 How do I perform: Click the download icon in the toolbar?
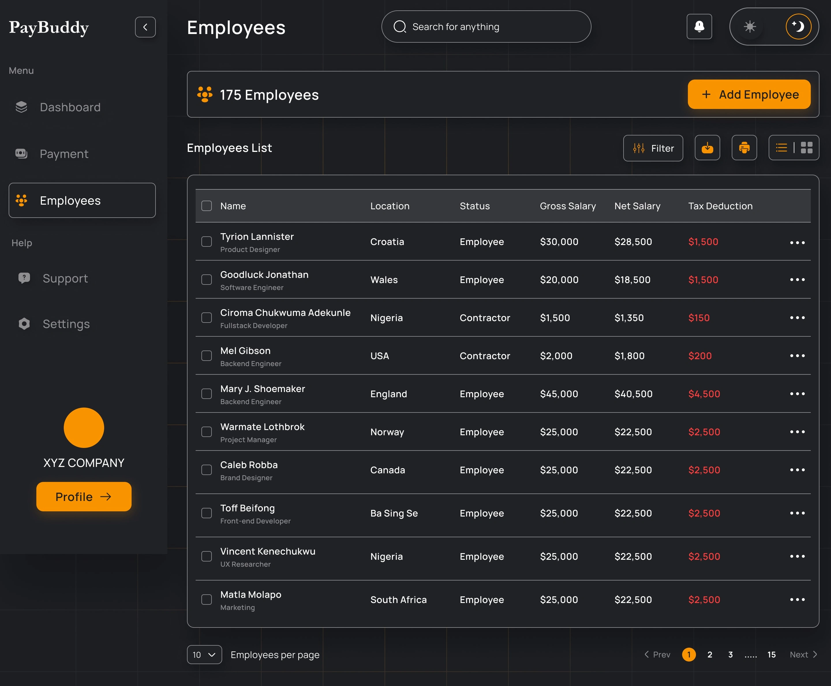pyautogui.click(x=708, y=148)
